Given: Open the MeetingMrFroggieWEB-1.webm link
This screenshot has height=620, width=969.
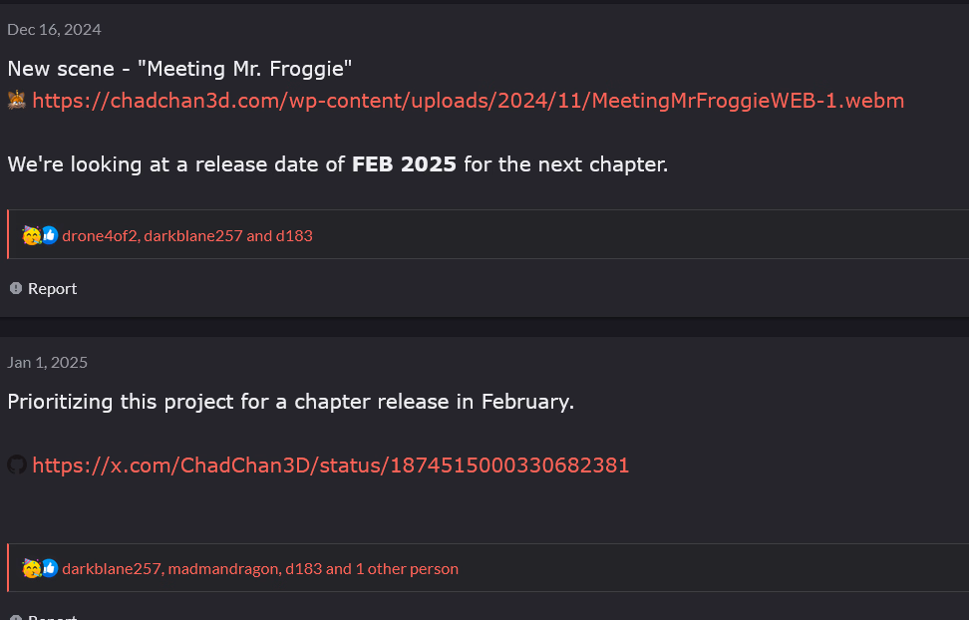Looking at the screenshot, I should point(468,101).
